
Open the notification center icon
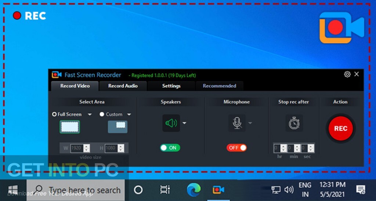[361, 190]
